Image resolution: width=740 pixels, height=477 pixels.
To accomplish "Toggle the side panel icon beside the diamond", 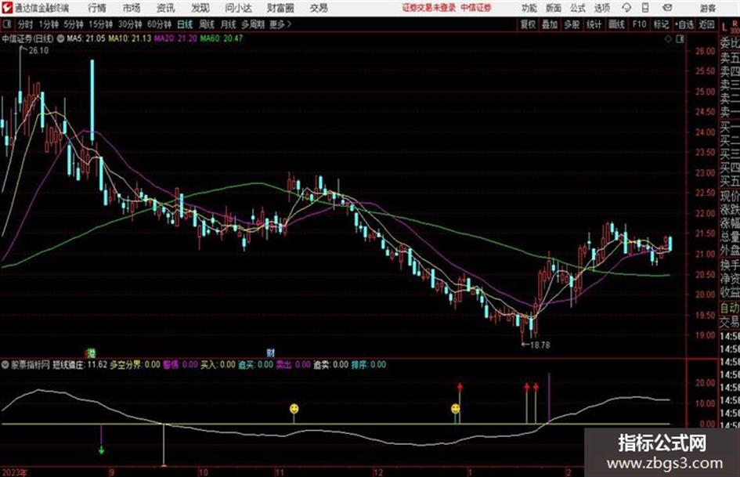I will point(680,39).
